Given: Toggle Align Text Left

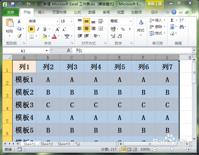Looking at the screenshot, I should click(80, 29).
